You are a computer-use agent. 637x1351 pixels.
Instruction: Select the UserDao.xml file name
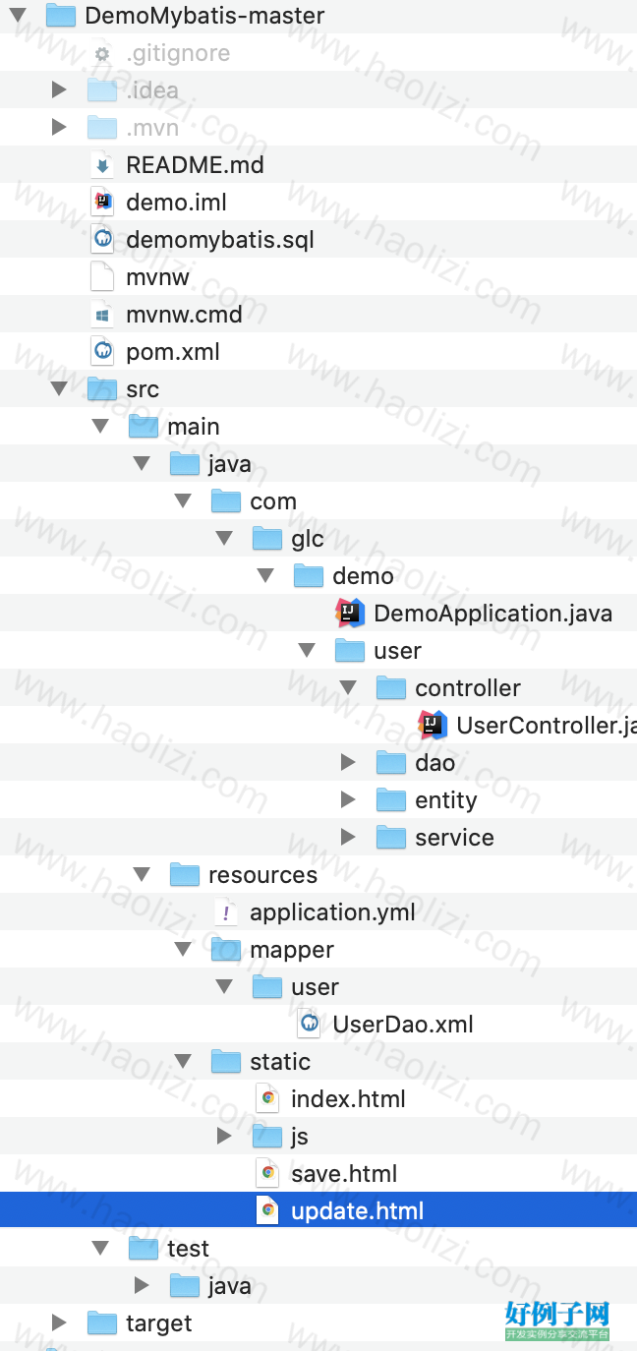click(x=403, y=1025)
